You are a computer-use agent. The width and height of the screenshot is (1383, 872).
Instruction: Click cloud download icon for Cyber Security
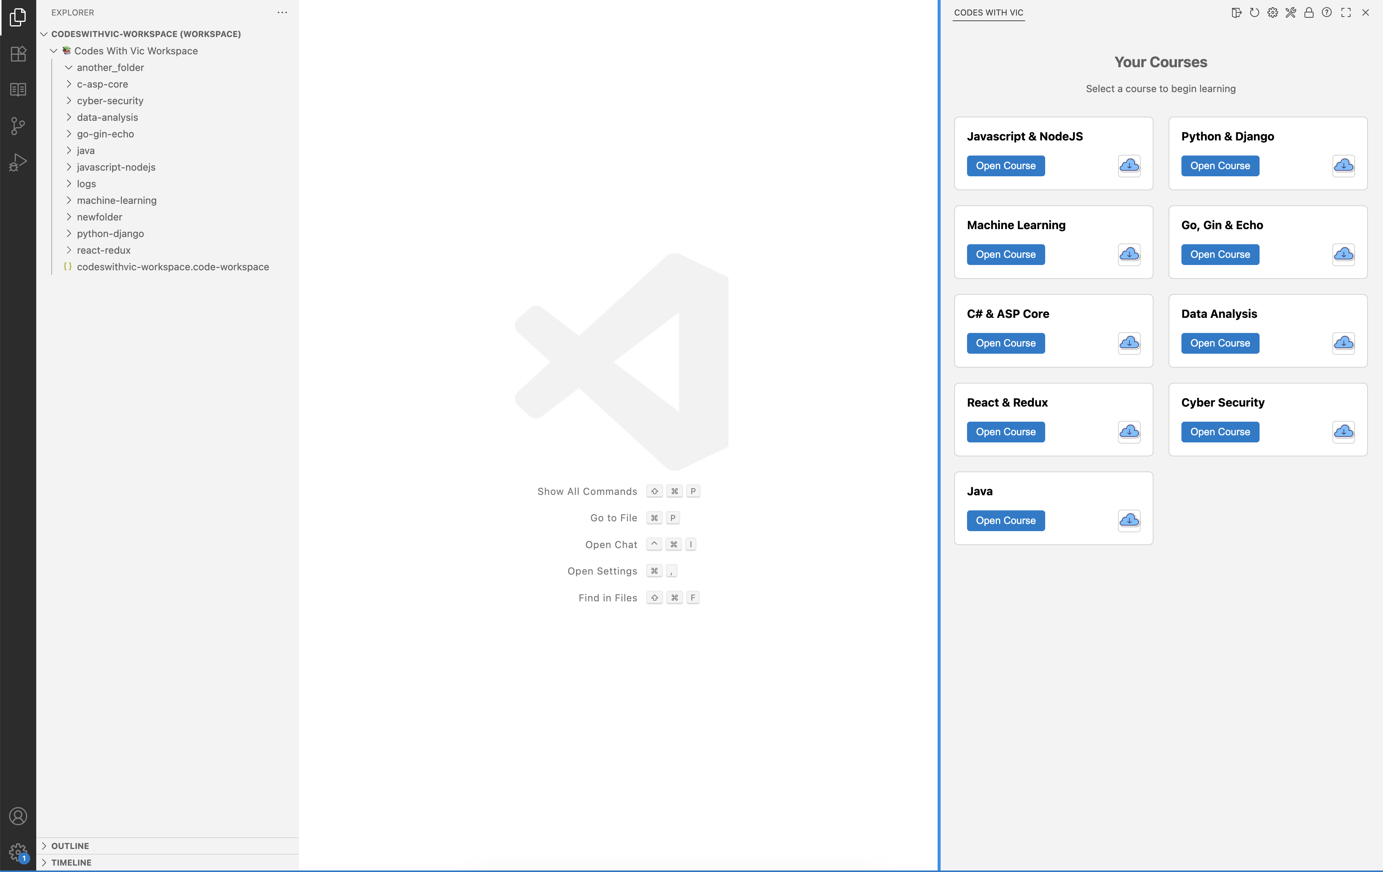point(1343,432)
